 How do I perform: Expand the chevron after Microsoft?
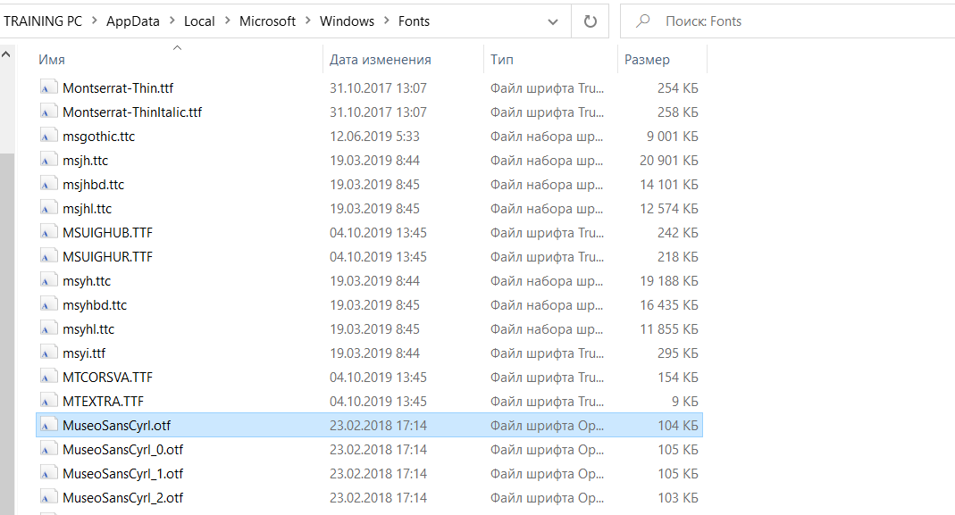click(307, 21)
